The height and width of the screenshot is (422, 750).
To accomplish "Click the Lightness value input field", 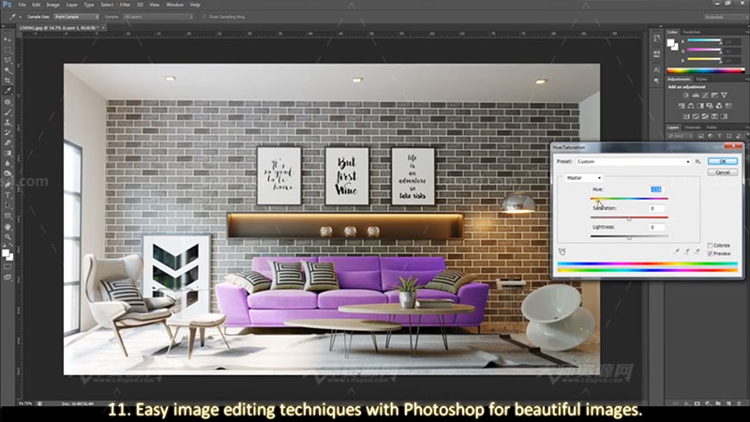I will 656,227.
